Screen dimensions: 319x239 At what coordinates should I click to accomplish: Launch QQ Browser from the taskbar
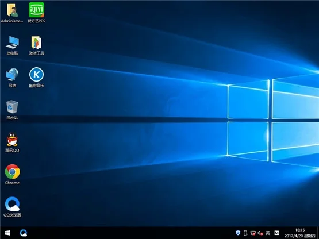(24, 233)
